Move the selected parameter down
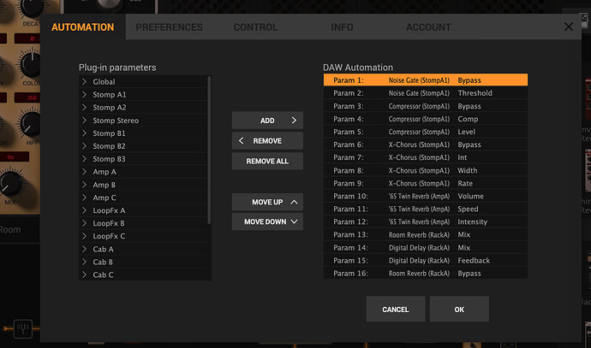 pyautogui.click(x=267, y=221)
